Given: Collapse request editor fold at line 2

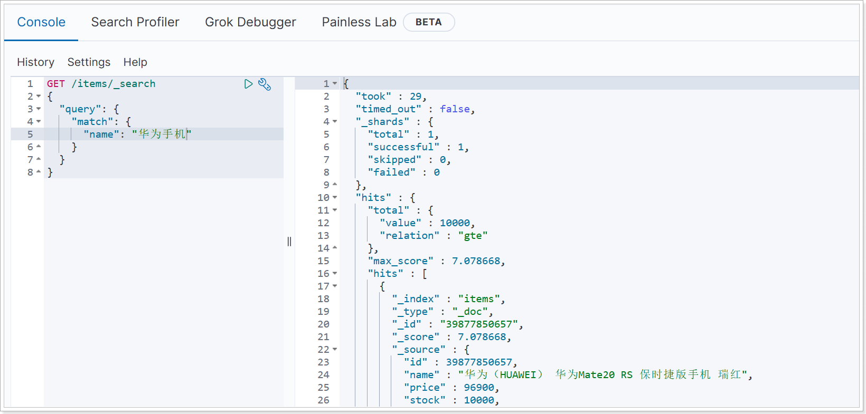Looking at the screenshot, I should [39, 97].
